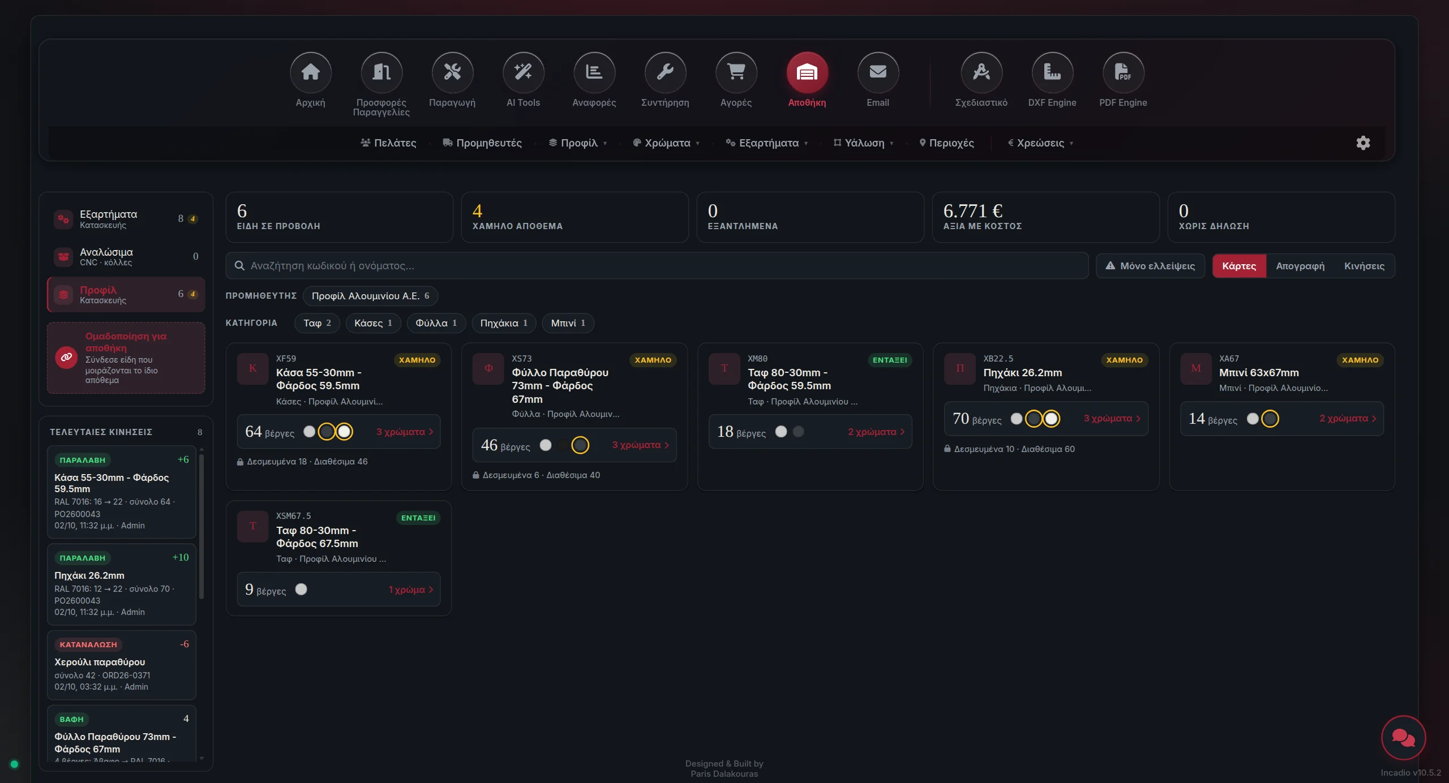The image size is (1449, 783).
Task: Expand the Χρεώσεις dropdown menu
Action: click(x=1040, y=143)
